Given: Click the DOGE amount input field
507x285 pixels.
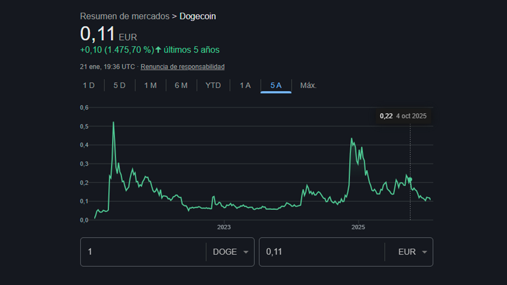Looking at the screenshot, I should coord(142,252).
